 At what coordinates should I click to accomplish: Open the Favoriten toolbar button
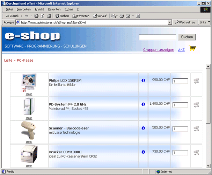pyautogui.click(x=81, y=16)
